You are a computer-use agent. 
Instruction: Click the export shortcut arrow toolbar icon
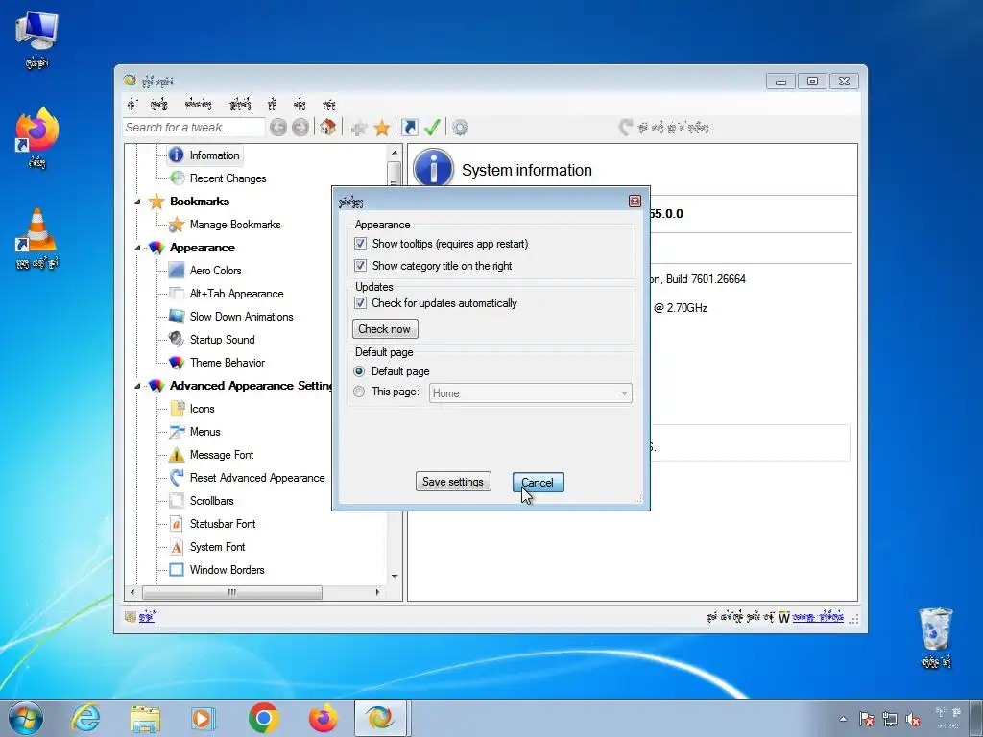[x=409, y=128]
